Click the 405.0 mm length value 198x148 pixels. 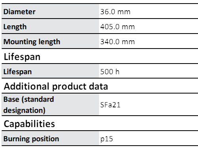118,27
